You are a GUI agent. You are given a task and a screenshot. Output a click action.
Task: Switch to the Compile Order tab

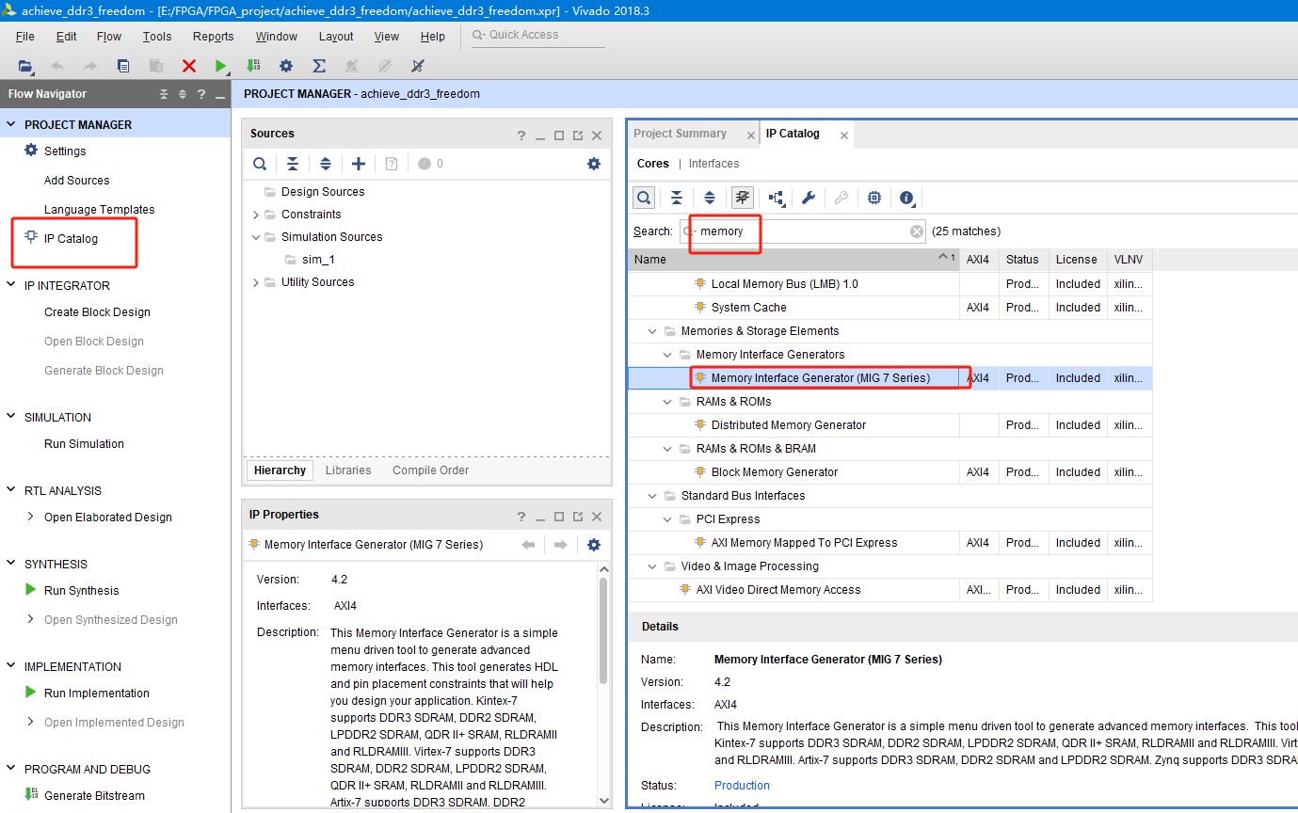431,470
